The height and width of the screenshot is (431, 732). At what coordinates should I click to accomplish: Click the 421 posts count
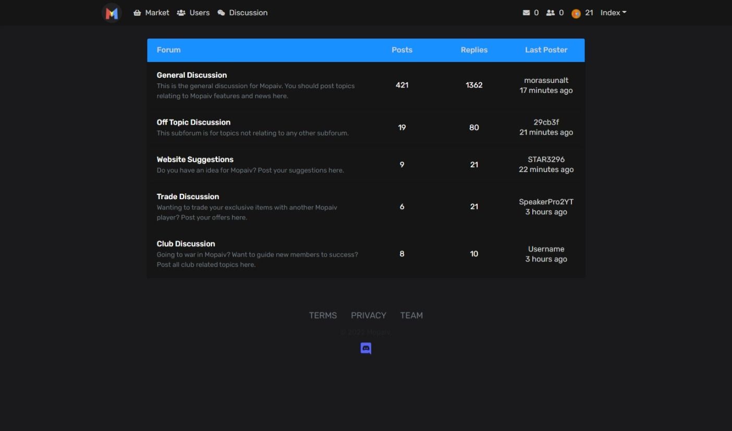[x=402, y=85]
